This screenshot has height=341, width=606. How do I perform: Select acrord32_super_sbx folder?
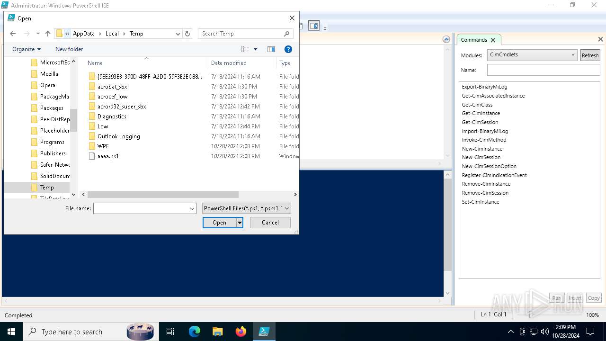click(122, 107)
